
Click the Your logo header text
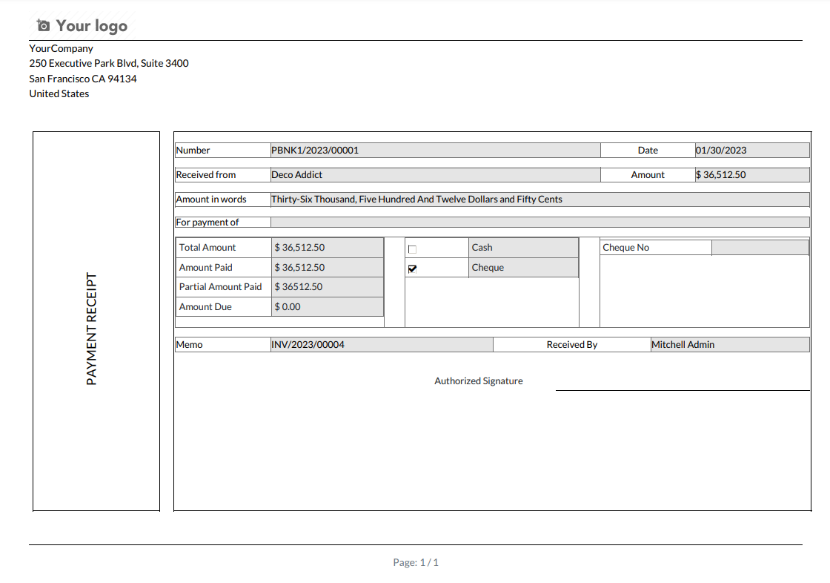pos(91,26)
